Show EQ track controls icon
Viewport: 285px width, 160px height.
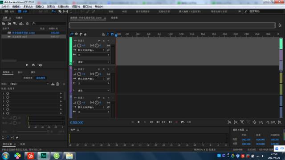click(85, 34)
